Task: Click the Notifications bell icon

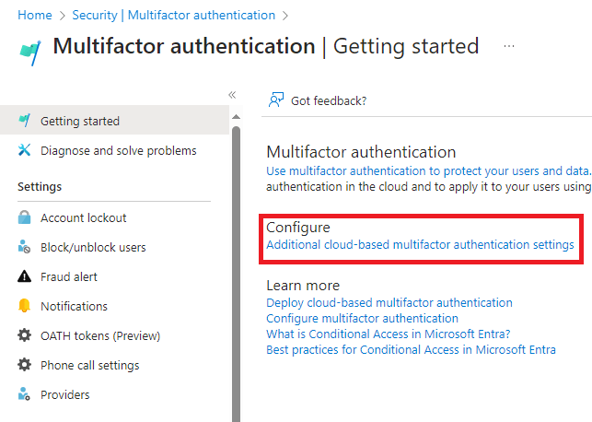Action: [25, 307]
